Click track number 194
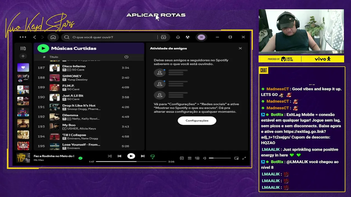The image size is (351, 197). 41,137
